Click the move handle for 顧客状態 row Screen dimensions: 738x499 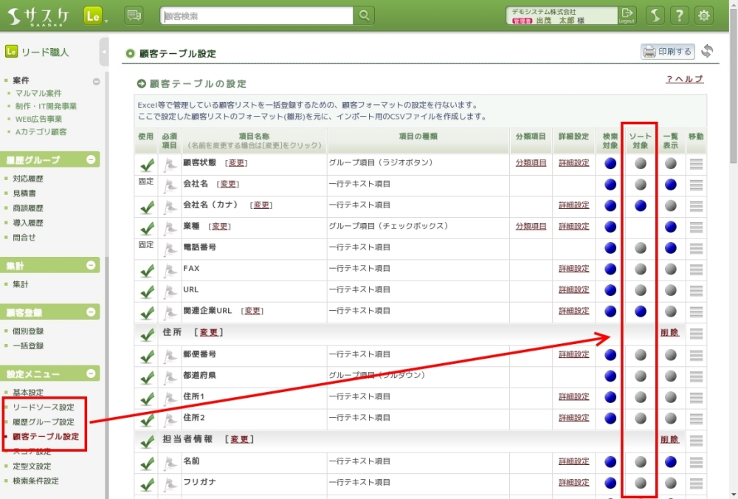tap(696, 164)
